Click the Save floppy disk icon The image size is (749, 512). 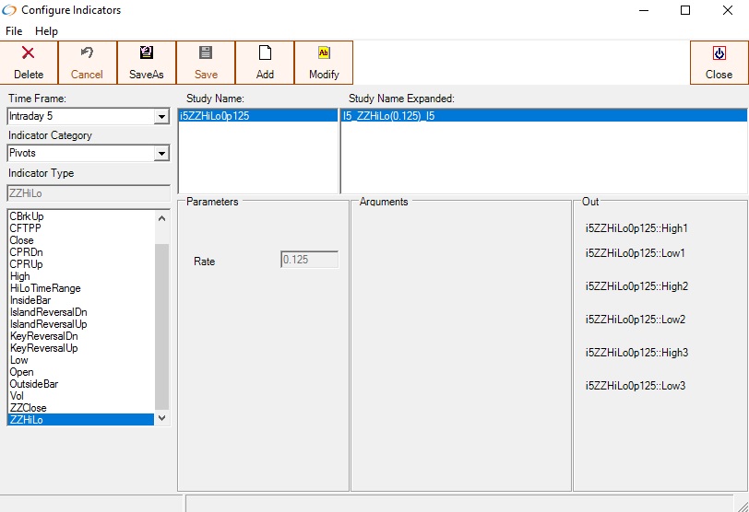(206, 53)
